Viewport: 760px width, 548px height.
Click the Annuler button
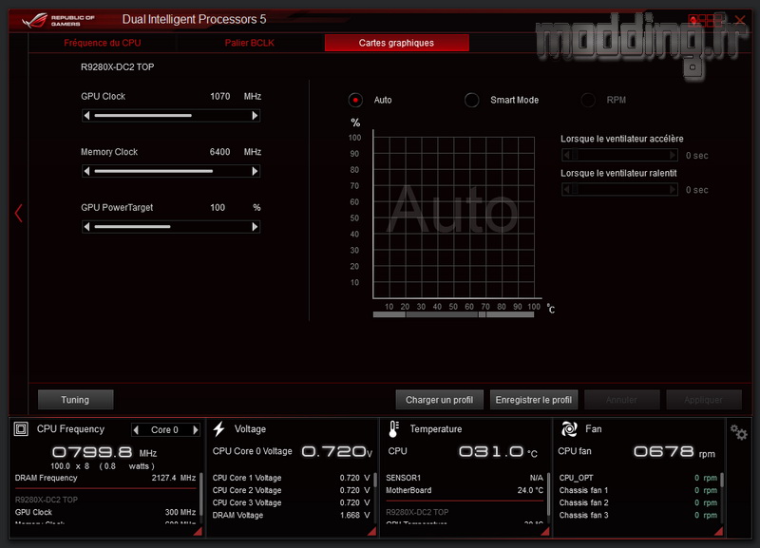(622, 400)
